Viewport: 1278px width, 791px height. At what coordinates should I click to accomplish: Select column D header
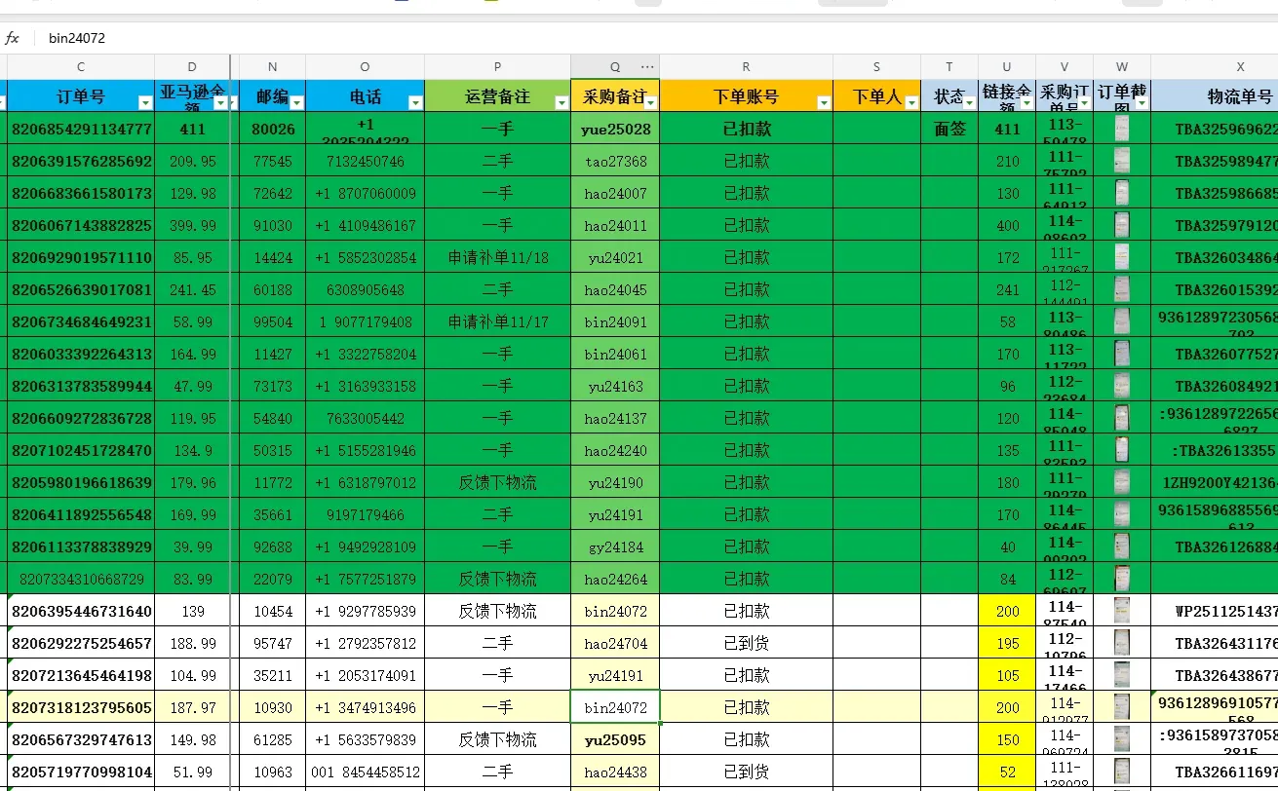tap(192, 66)
